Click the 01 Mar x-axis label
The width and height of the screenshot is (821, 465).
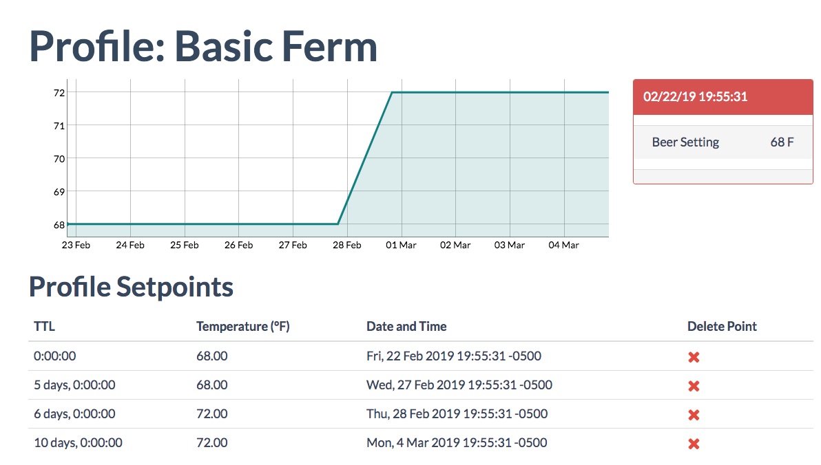pyautogui.click(x=401, y=245)
